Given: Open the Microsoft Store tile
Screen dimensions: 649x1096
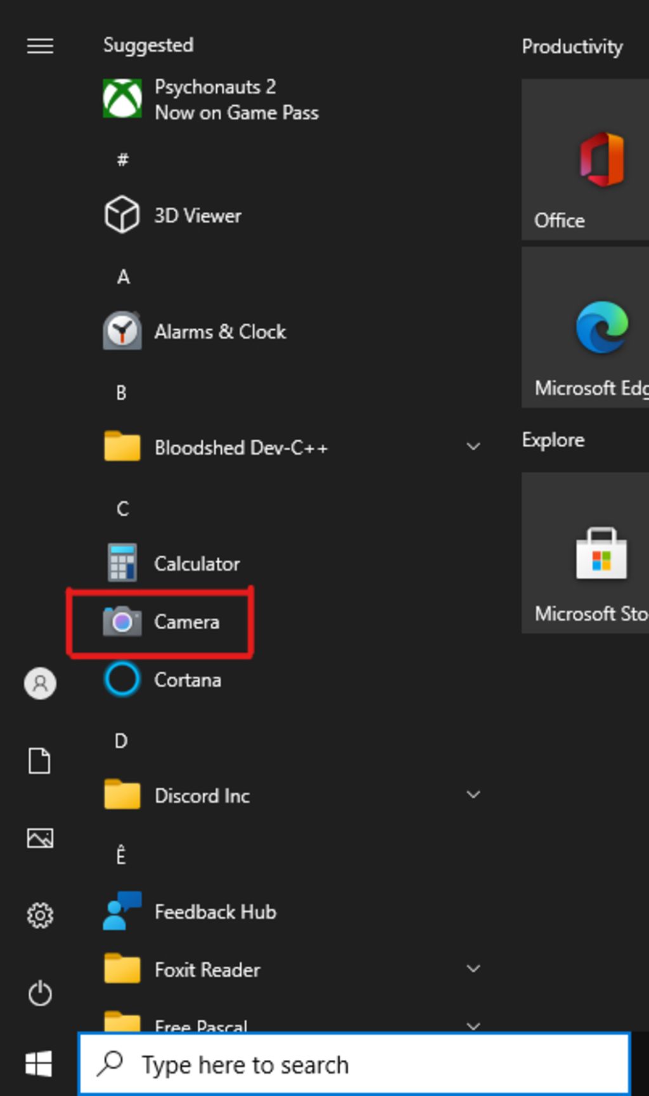Looking at the screenshot, I should click(585, 552).
